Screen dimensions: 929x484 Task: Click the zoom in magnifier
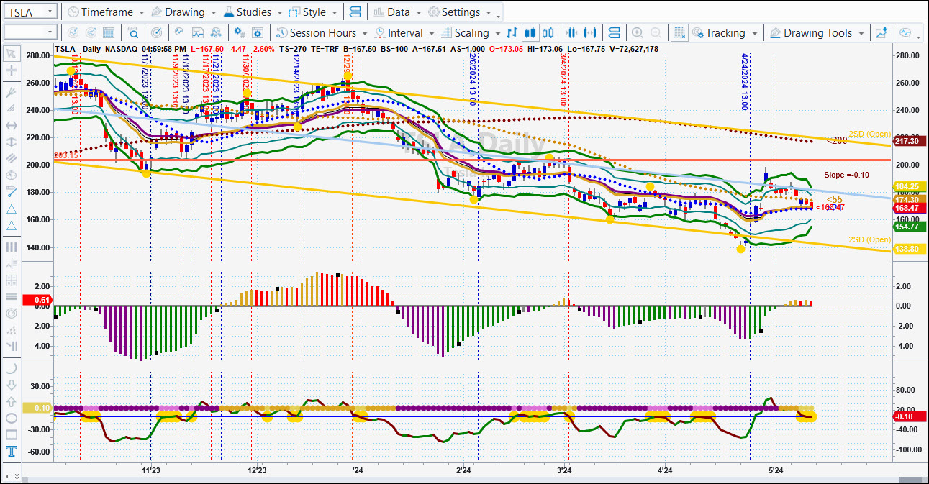(637, 32)
